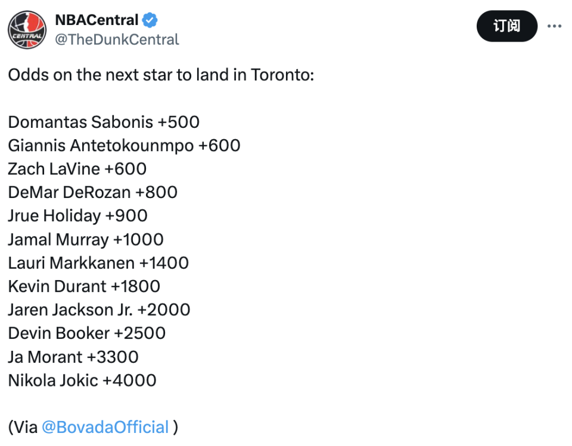Open the three-dot more options menu
572x446 pixels.
[x=554, y=26]
